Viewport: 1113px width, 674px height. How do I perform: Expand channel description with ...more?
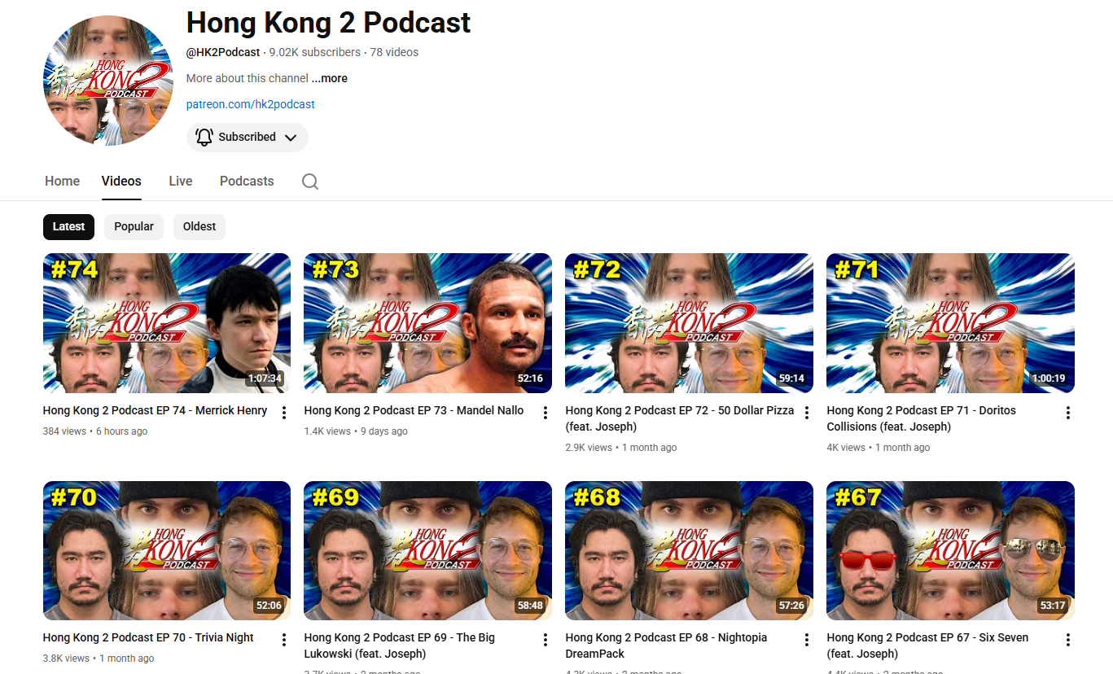tap(330, 78)
